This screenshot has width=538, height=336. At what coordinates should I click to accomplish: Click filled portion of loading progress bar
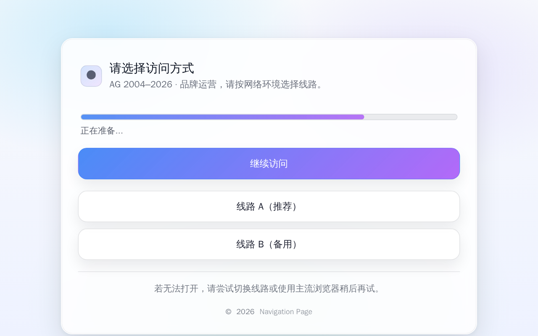click(223, 117)
